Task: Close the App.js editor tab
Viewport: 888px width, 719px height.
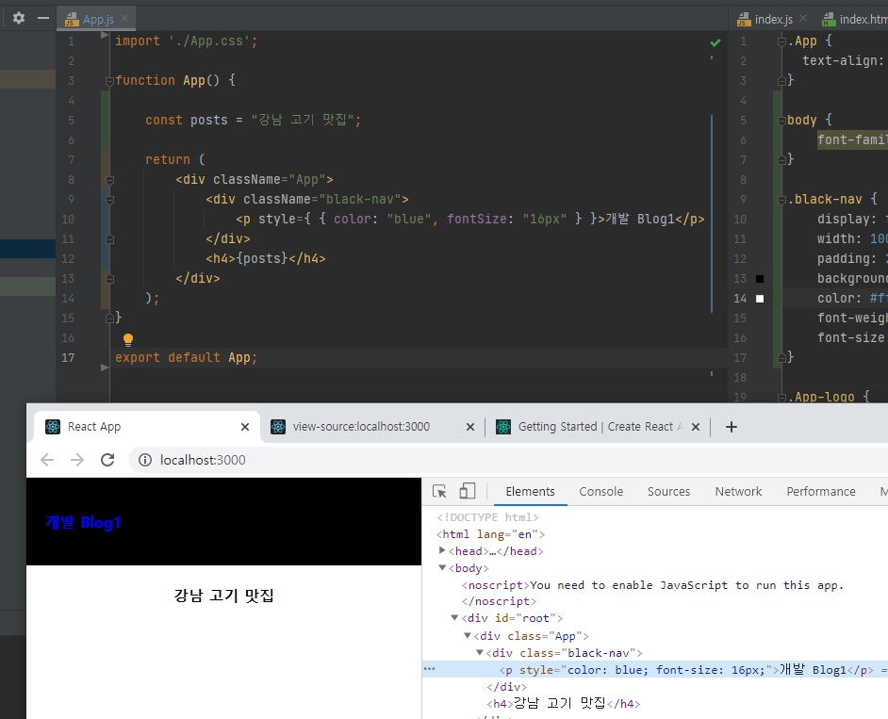Action: pyautogui.click(x=124, y=19)
